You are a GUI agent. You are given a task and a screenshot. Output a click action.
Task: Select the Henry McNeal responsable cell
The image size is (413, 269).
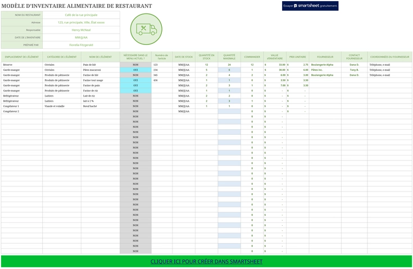81,30
